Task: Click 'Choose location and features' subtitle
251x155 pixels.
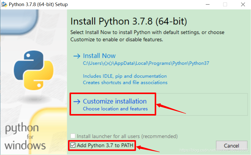Action: click(x=115, y=109)
